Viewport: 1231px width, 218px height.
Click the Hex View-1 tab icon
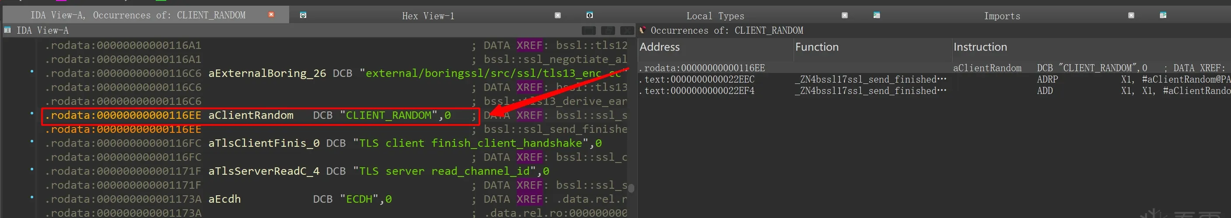303,15
